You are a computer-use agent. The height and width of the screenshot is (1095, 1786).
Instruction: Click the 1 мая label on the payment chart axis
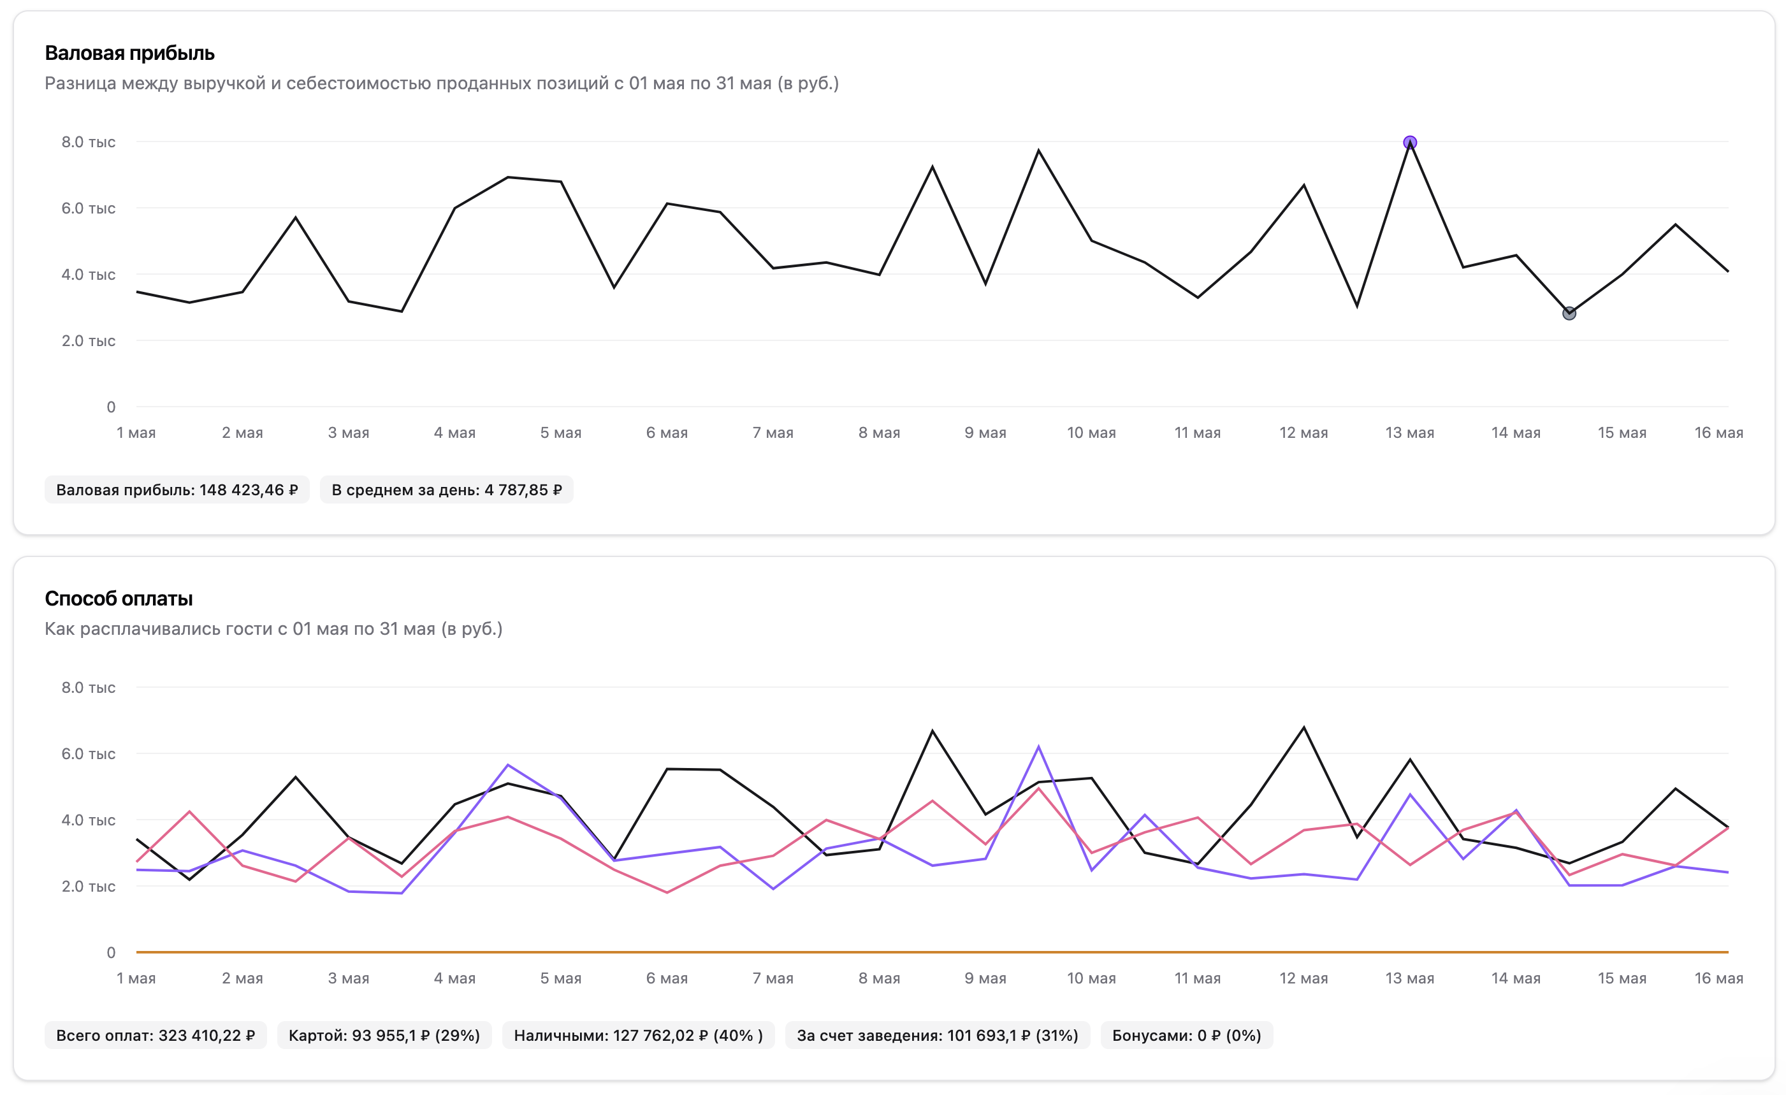(x=136, y=978)
